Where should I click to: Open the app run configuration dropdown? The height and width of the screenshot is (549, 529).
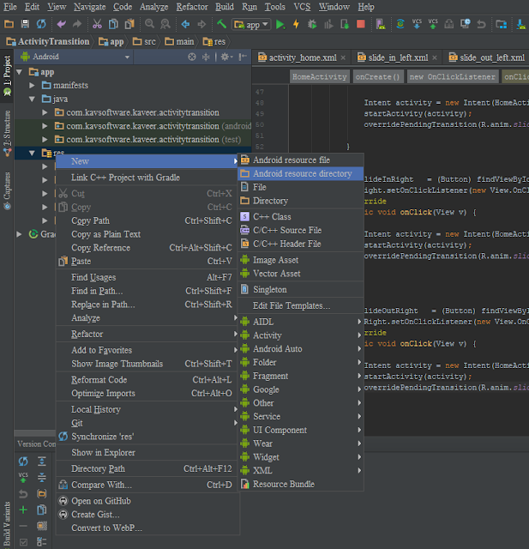[x=249, y=24]
